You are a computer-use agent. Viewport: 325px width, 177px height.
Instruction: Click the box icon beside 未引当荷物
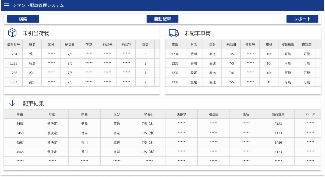click(x=12, y=33)
